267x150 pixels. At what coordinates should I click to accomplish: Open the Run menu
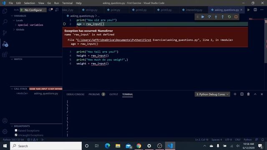click(56, 3)
